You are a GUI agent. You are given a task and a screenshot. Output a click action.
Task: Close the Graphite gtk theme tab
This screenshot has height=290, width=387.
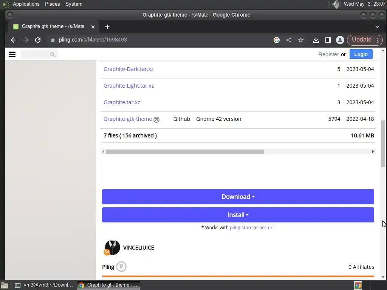coord(93,27)
